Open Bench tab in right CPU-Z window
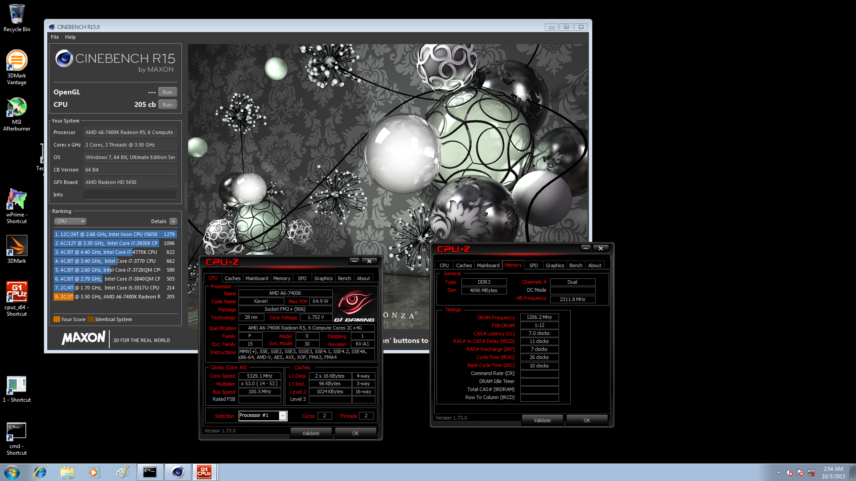 (576, 265)
